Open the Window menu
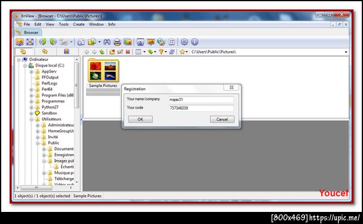This screenshot has height=224, width=363. (x=96, y=24)
